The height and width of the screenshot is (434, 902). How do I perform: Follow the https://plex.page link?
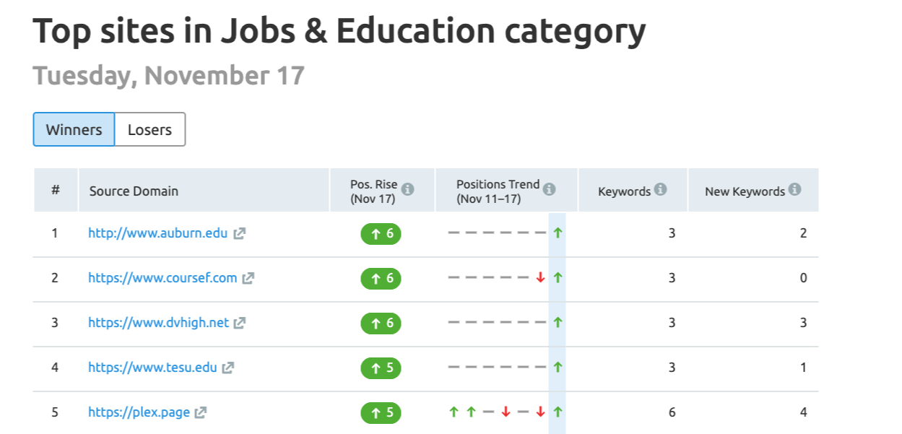(x=139, y=412)
